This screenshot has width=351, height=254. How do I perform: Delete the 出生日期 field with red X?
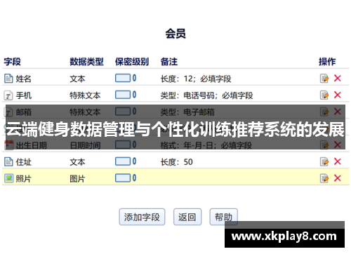[338, 145]
